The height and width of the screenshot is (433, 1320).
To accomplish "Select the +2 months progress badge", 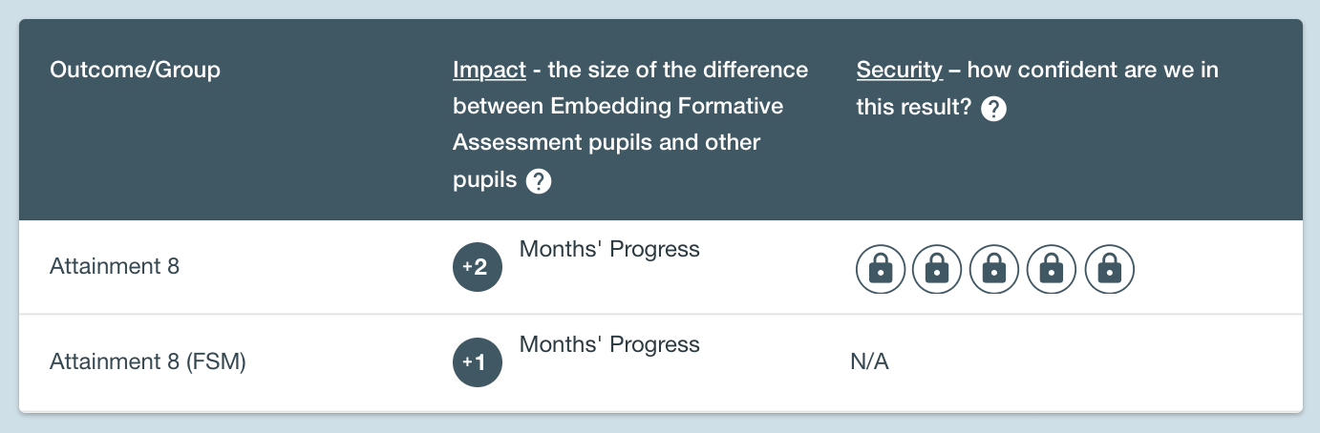I will click(x=478, y=267).
